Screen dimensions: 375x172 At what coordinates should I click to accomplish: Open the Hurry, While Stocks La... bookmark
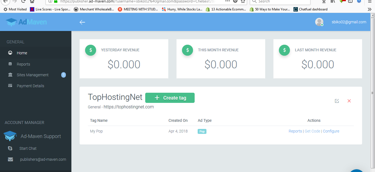[x=182, y=9]
